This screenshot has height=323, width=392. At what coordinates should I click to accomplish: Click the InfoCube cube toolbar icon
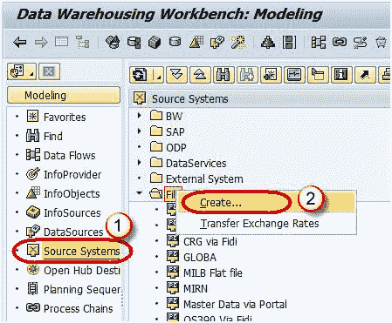pos(155,43)
